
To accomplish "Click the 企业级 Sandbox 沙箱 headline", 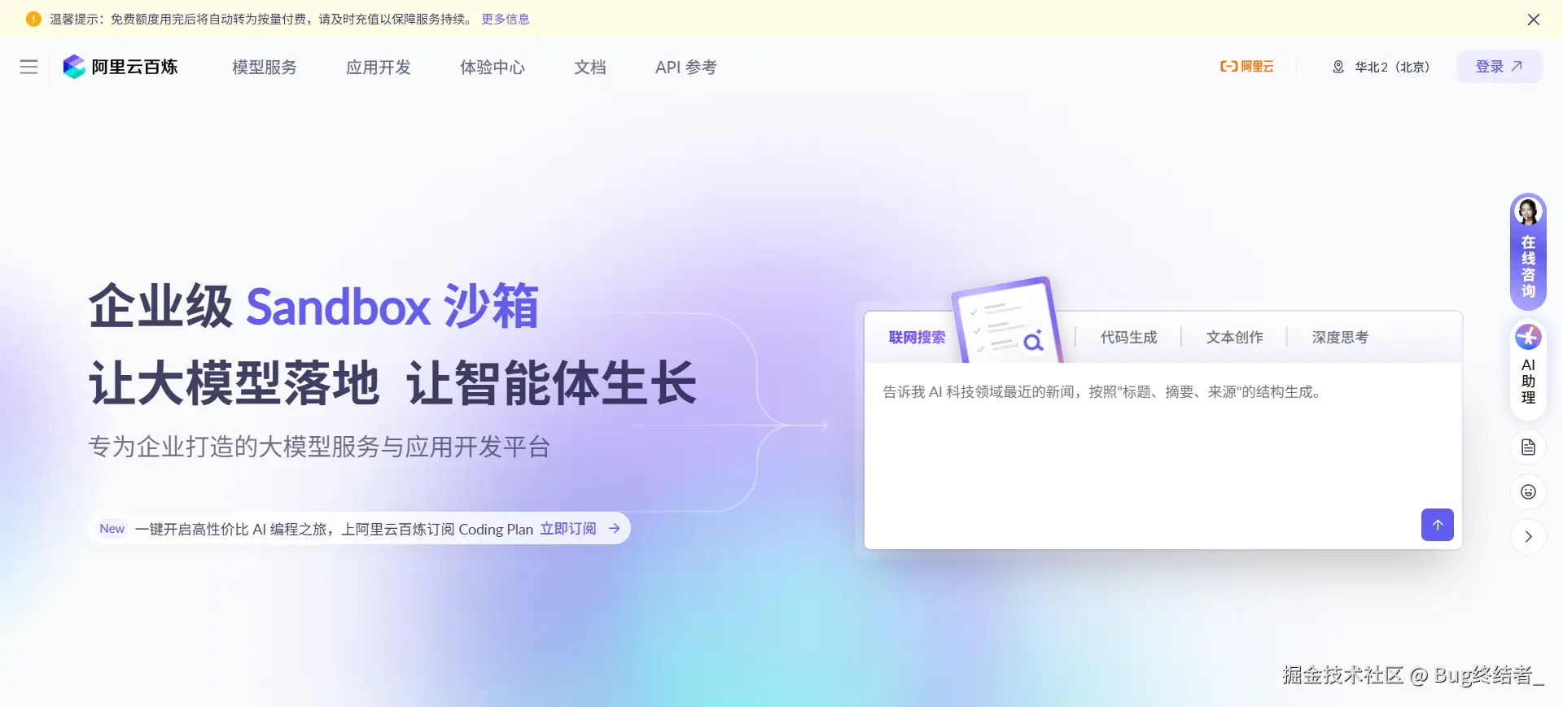I will [313, 307].
